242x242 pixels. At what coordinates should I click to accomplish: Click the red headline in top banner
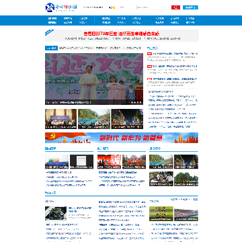tap(122, 34)
